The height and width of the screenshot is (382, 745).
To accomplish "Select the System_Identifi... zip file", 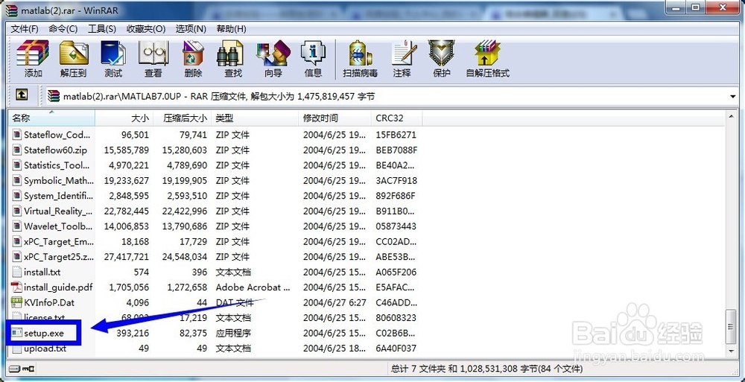I will click(59, 196).
